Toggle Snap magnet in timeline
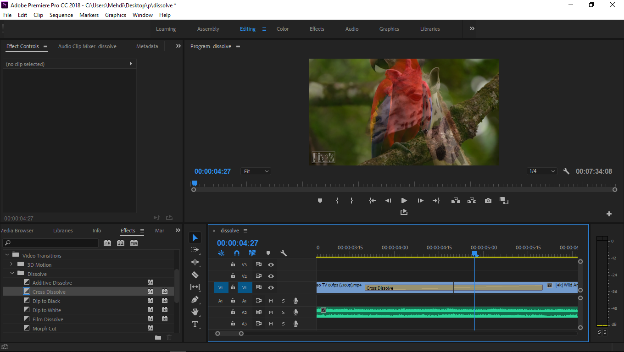The height and width of the screenshot is (352, 624). coord(237,253)
